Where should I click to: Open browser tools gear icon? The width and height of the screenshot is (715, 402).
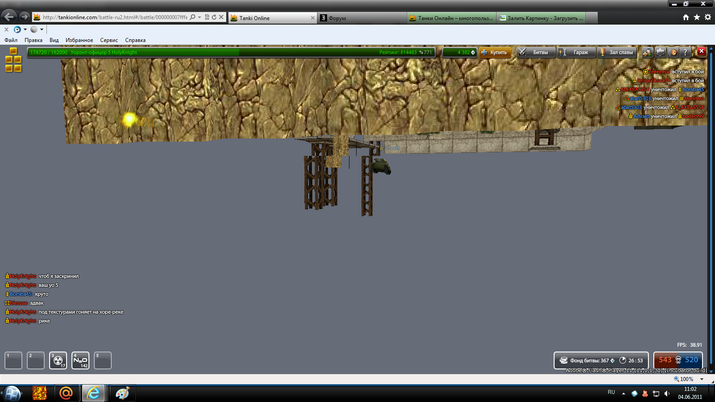(x=708, y=17)
